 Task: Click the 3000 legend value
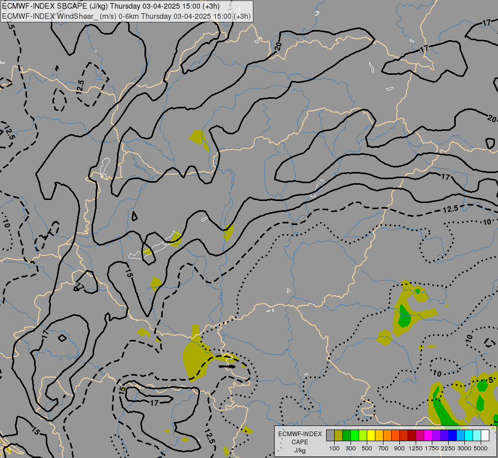(x=464, y=448)
